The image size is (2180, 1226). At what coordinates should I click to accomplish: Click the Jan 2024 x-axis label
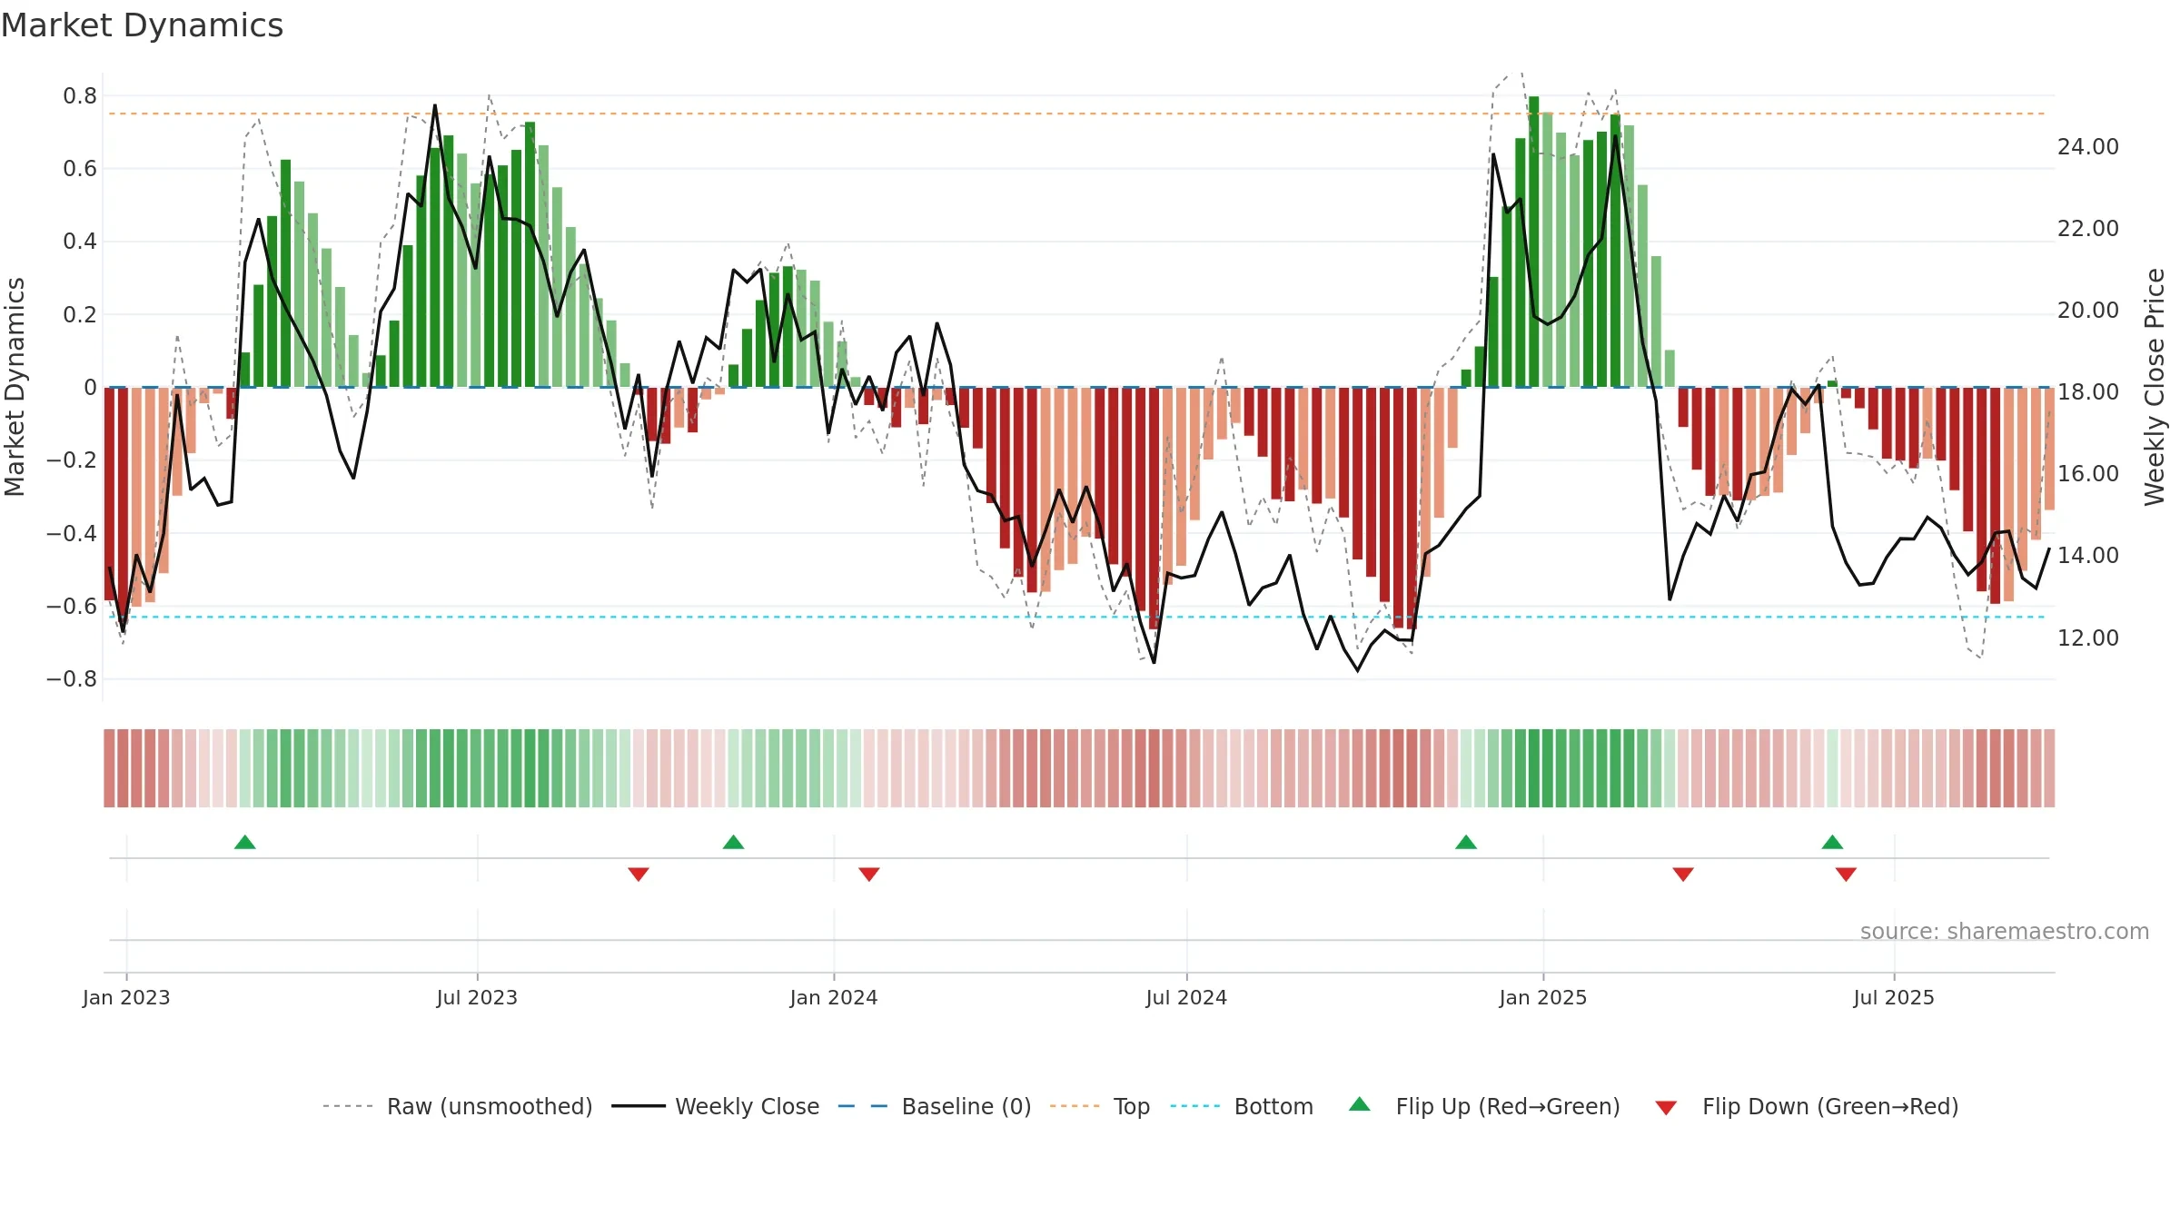coord(834,997)
